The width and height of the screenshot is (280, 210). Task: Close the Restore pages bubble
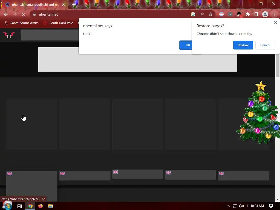(x=275, y=22)
